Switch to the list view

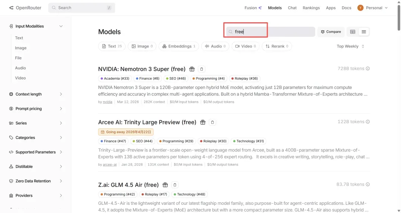coord(363,32)
